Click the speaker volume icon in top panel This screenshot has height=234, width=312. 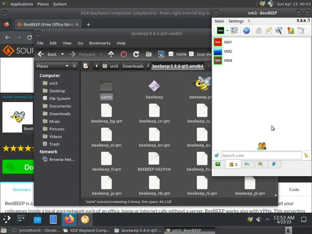(x=270, y=4)
